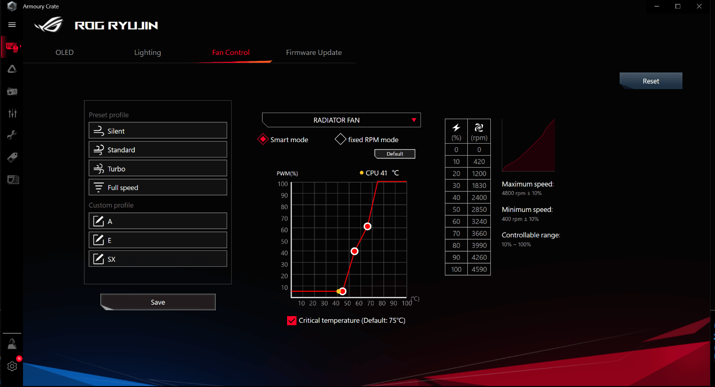Open the Settings gear icon
This screenshot has height=387, width=715.
(12, 366)
